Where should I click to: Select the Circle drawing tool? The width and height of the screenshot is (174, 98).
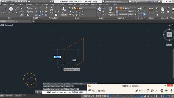click(11, 10)
